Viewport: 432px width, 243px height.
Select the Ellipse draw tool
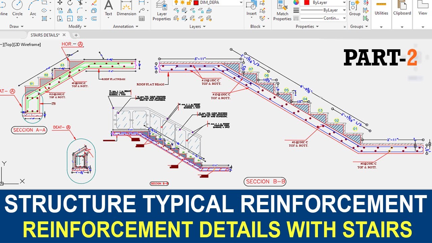tap(44, 10)
